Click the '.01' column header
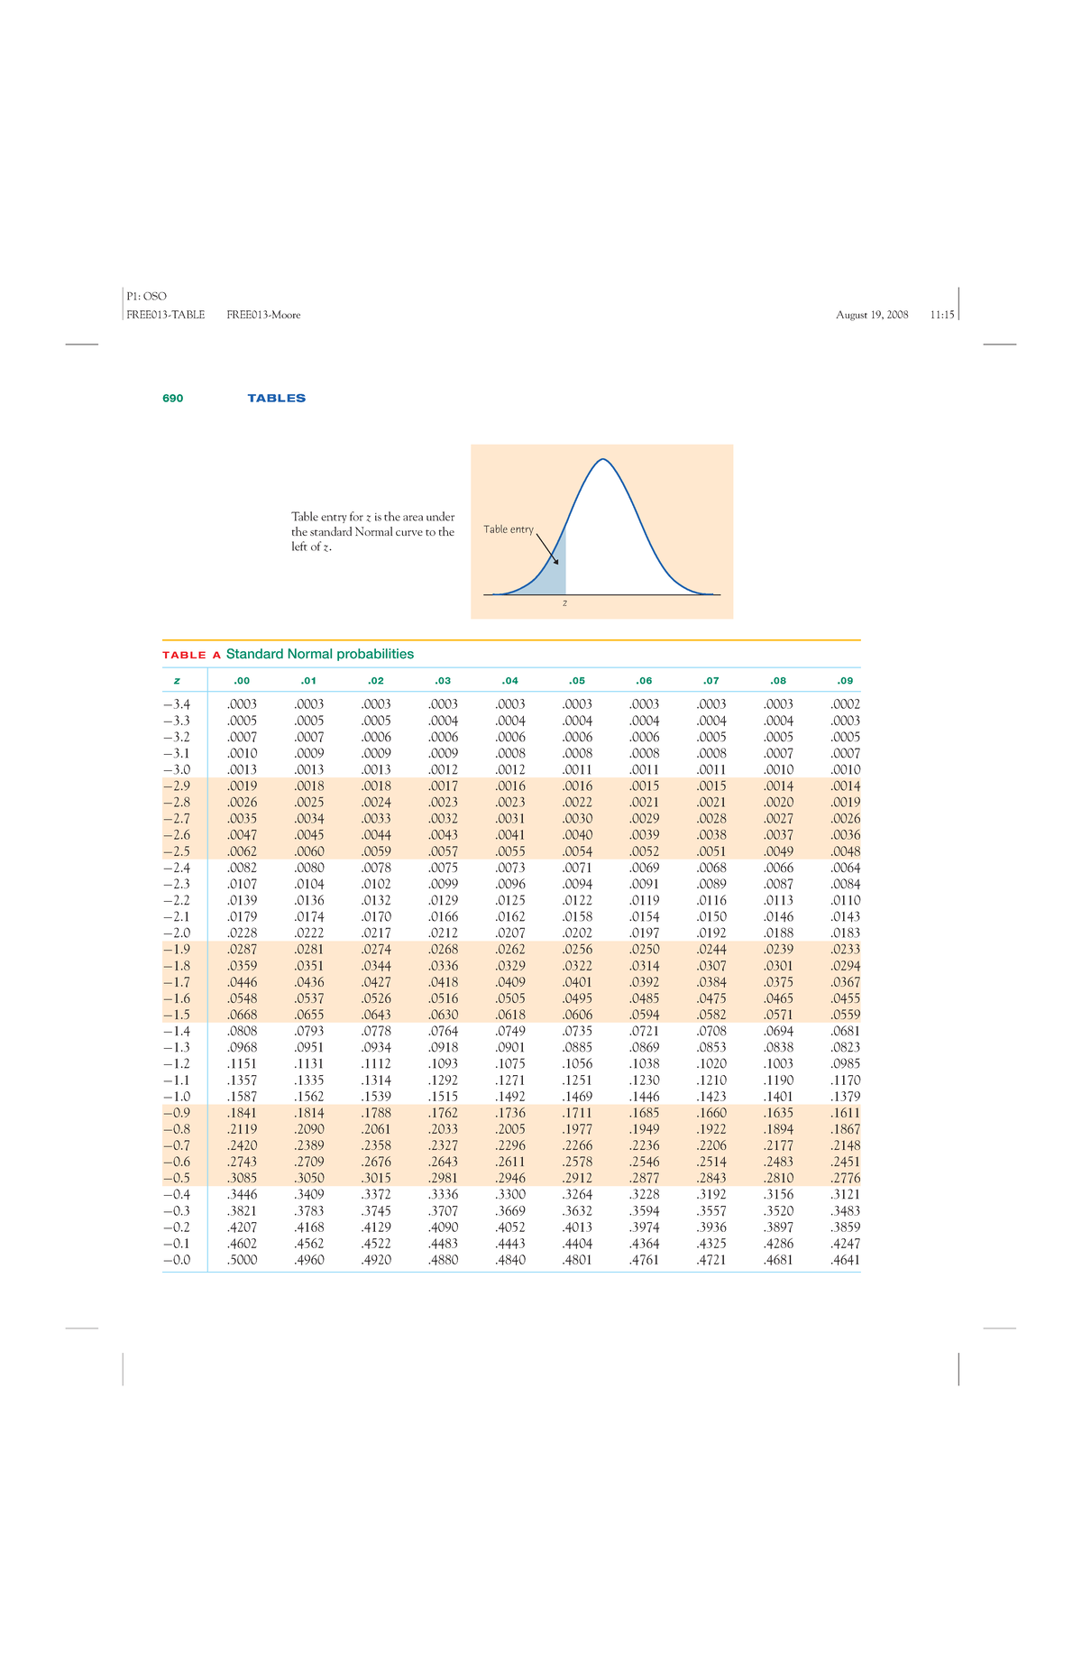The image size is (1082, 1673). [308, 681]
